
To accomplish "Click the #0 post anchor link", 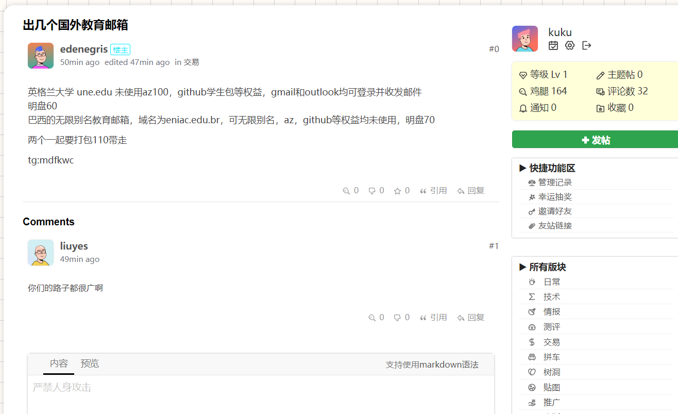I will (494, 49).
